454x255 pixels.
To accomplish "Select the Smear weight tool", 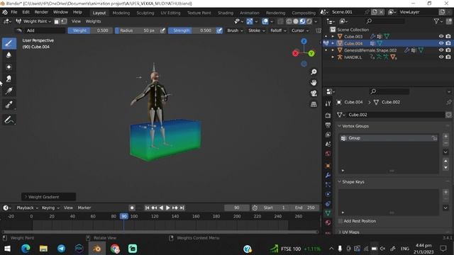I will [9, 79].
